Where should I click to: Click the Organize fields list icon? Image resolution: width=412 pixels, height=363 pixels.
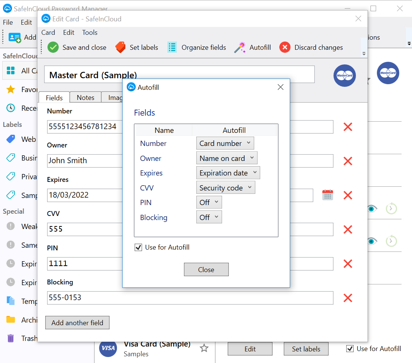click(172, 48)
